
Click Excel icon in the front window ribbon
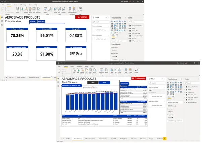tap(78, 71)
